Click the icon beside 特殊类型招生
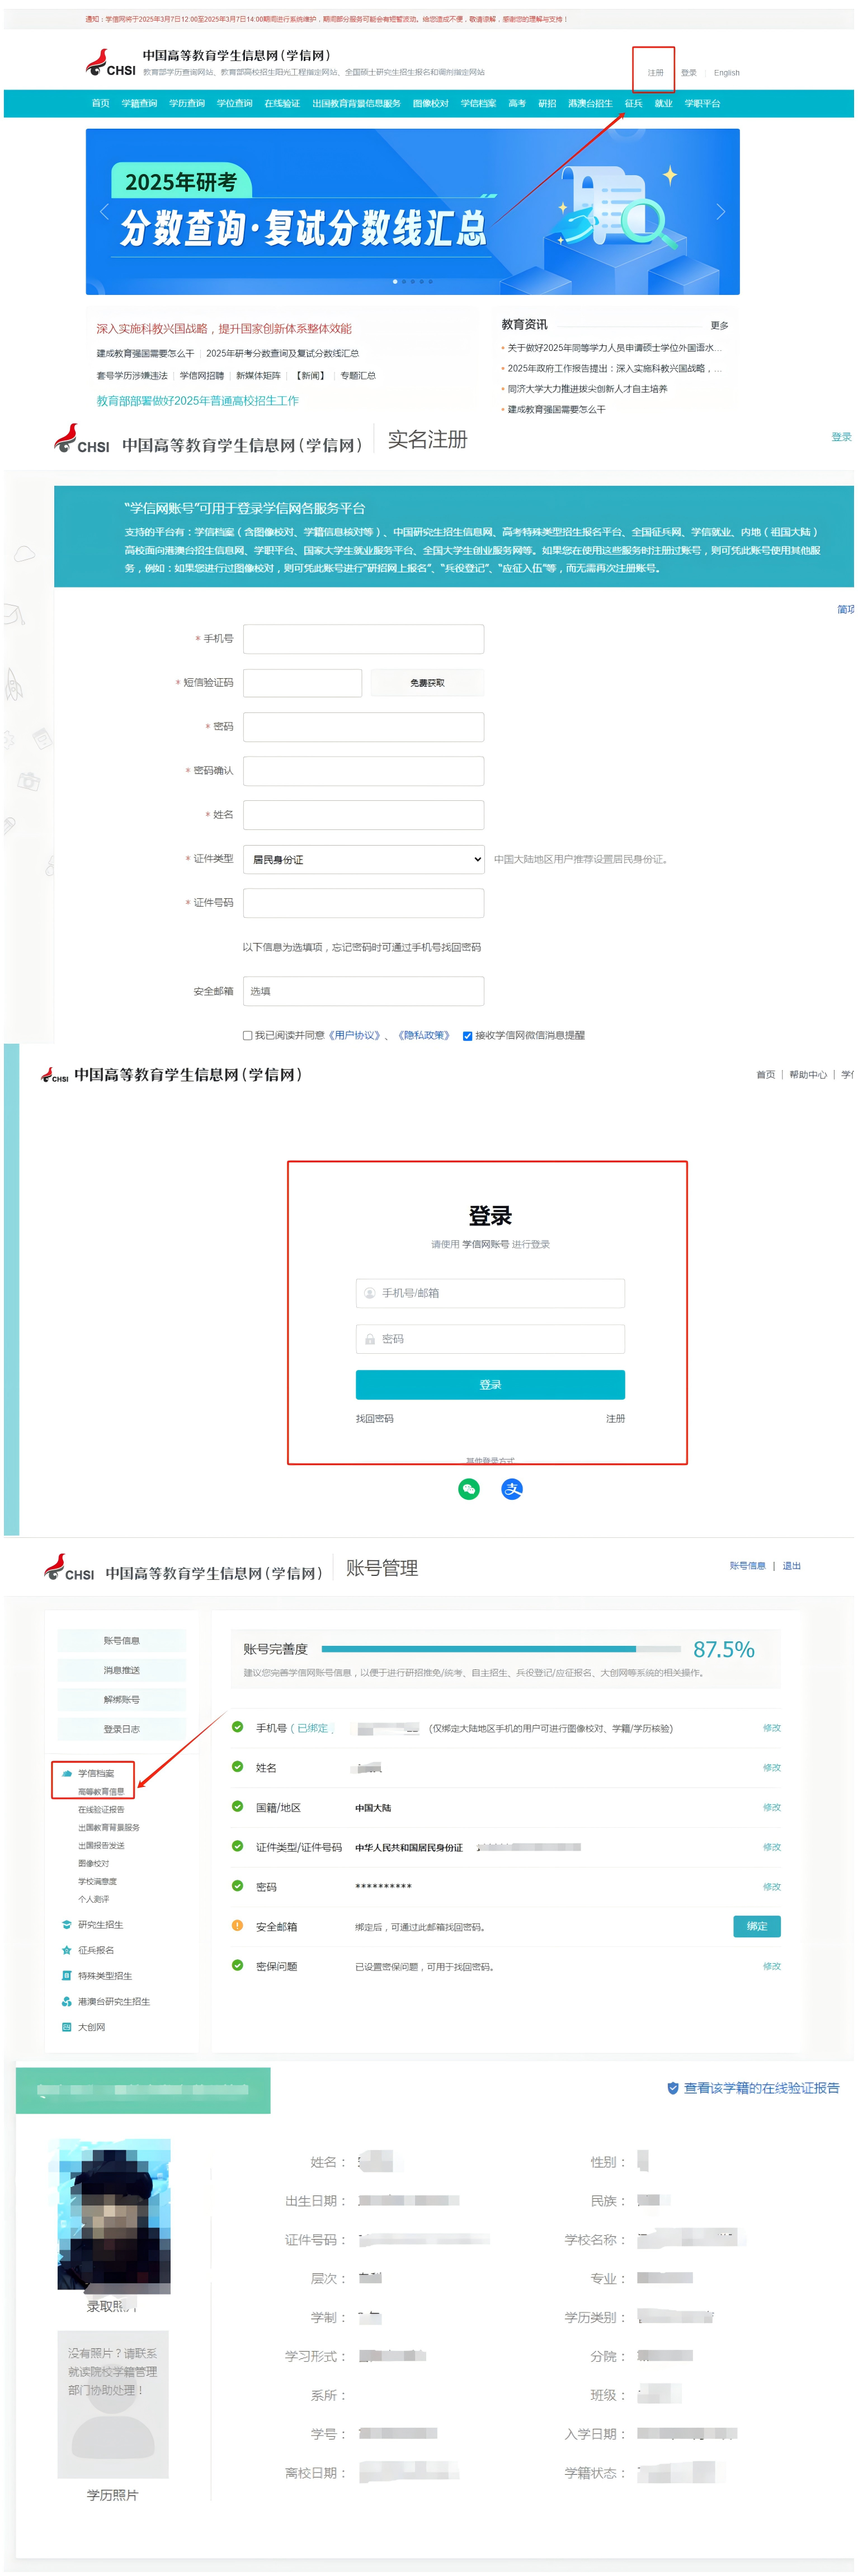This screenshot has width=858, height=2576. tap(67, 1975)
